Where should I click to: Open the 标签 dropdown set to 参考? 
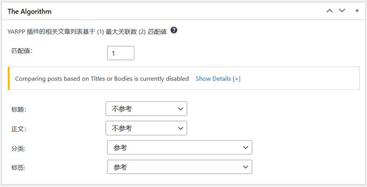point(179,167)
